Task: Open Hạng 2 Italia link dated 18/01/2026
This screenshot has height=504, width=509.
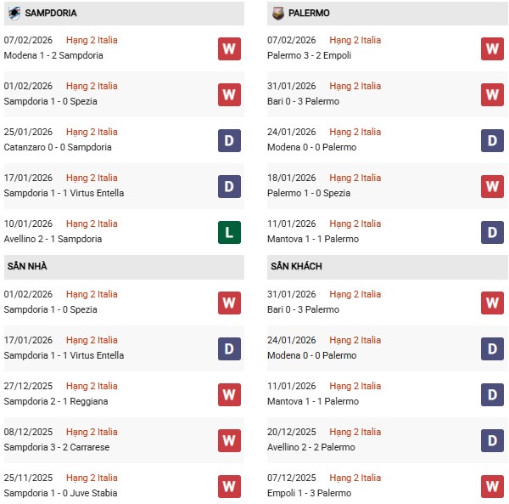Action: 355,178
